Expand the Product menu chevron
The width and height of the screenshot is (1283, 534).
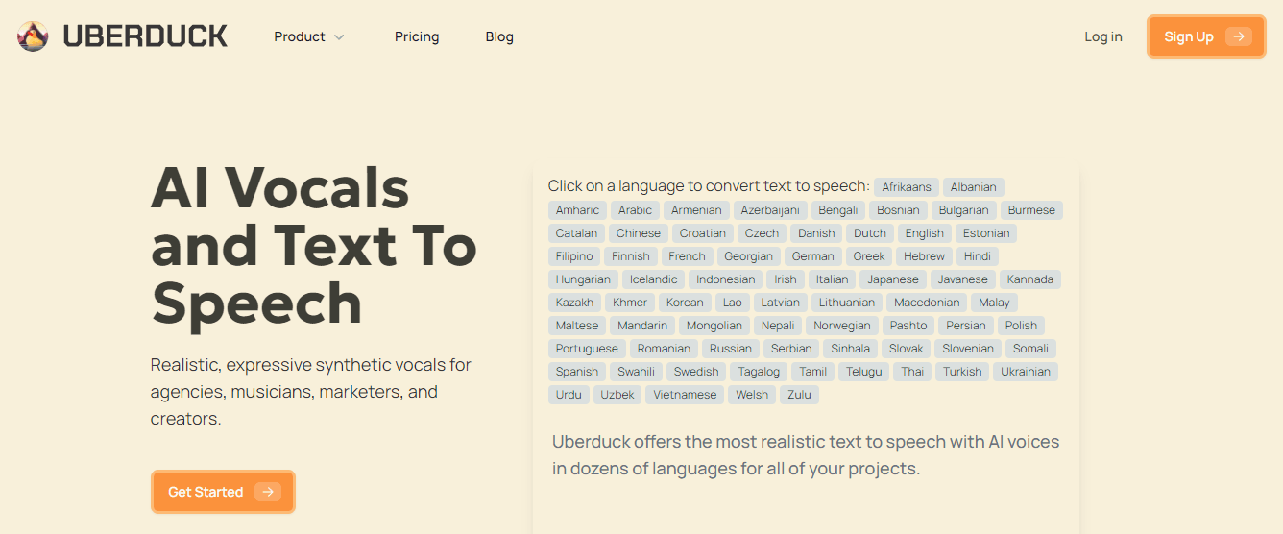point(338,37)
